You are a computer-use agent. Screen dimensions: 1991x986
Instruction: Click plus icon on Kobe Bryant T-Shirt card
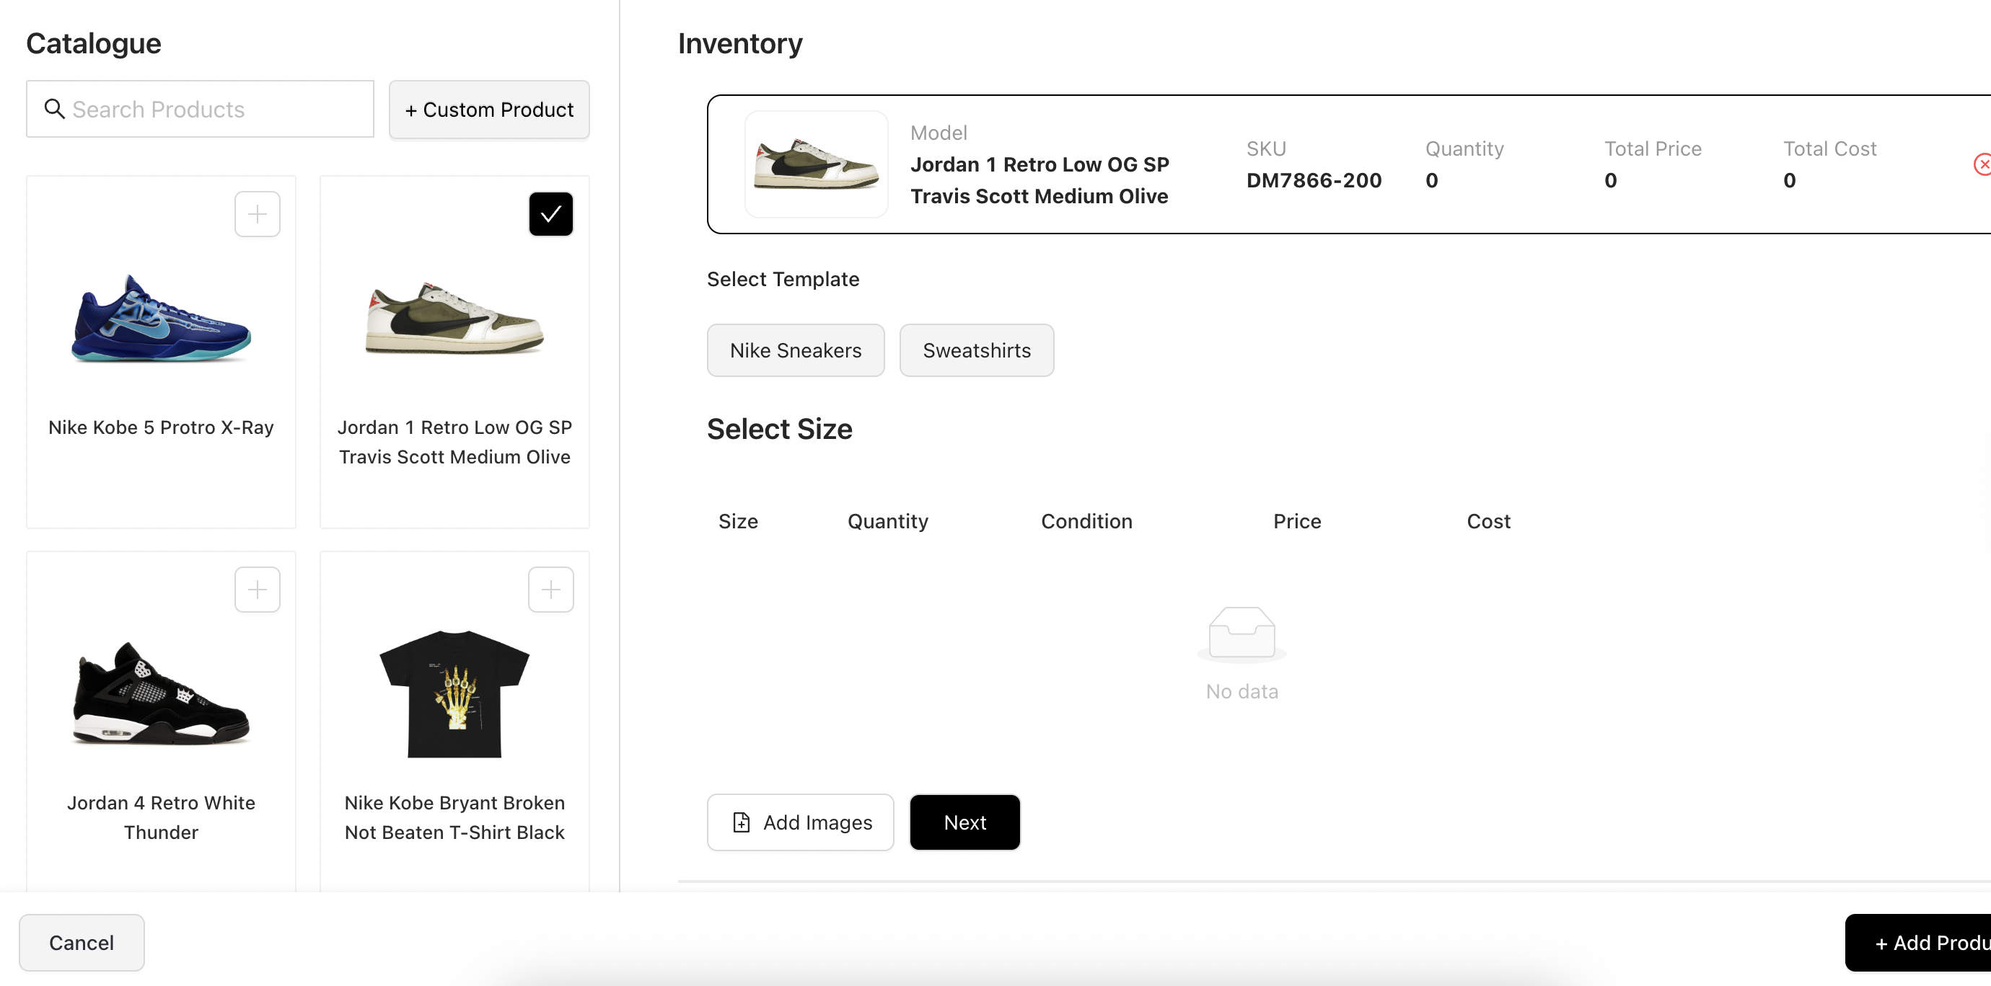pos(550,590)
